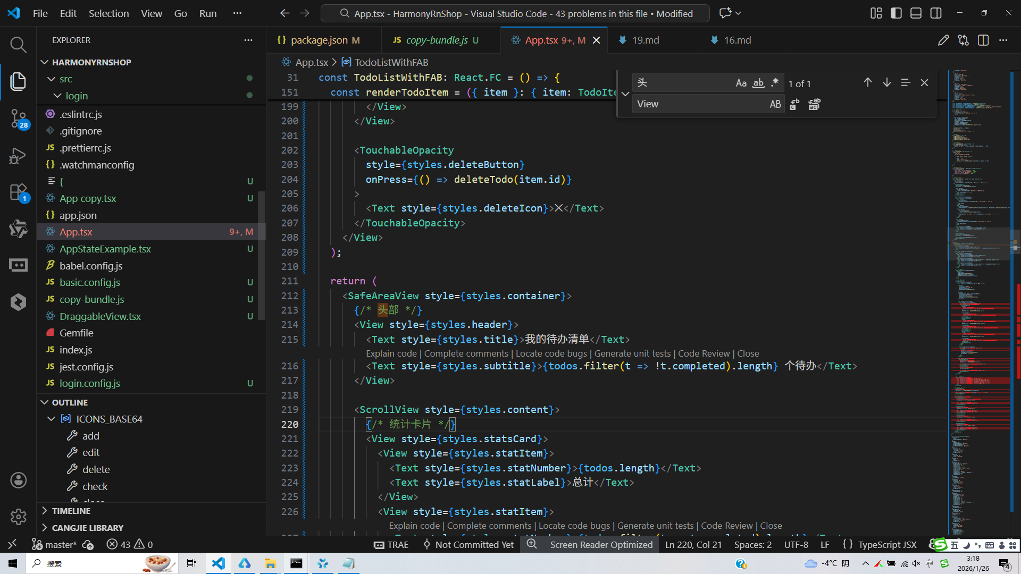
Task: Click the Accounts icon in activity bar
Action: [x=18, y=480]
